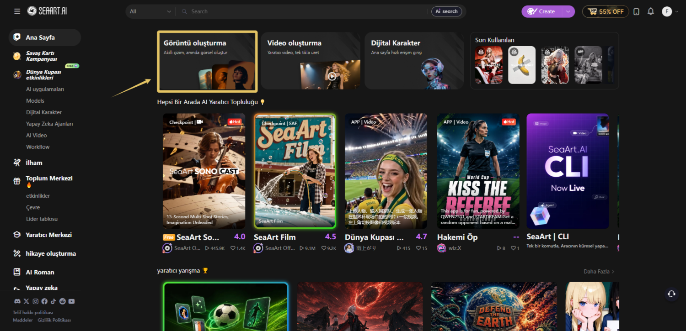Click the AI Roman book icon
Screen dimensions: 686x331
(x=17, y=272)
